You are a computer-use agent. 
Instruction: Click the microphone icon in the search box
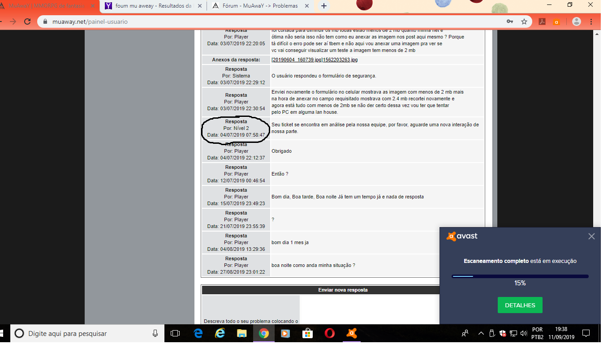[155, 333]
